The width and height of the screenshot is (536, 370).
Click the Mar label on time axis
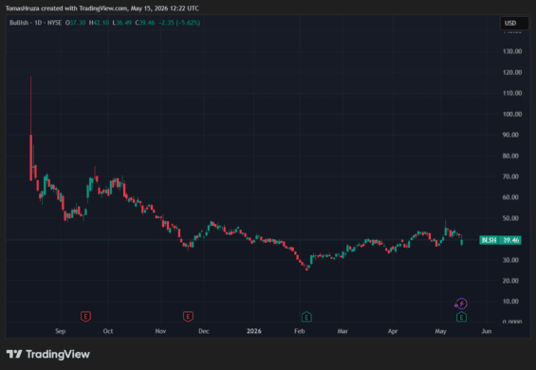pyautogui.click(x=342, y=331)
